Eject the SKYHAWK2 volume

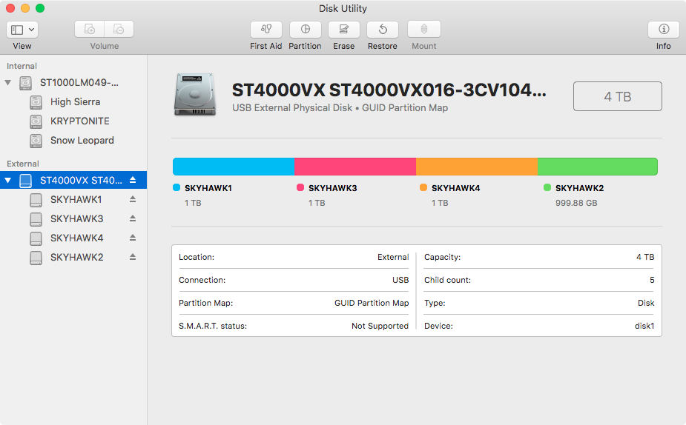click(133, 257)
